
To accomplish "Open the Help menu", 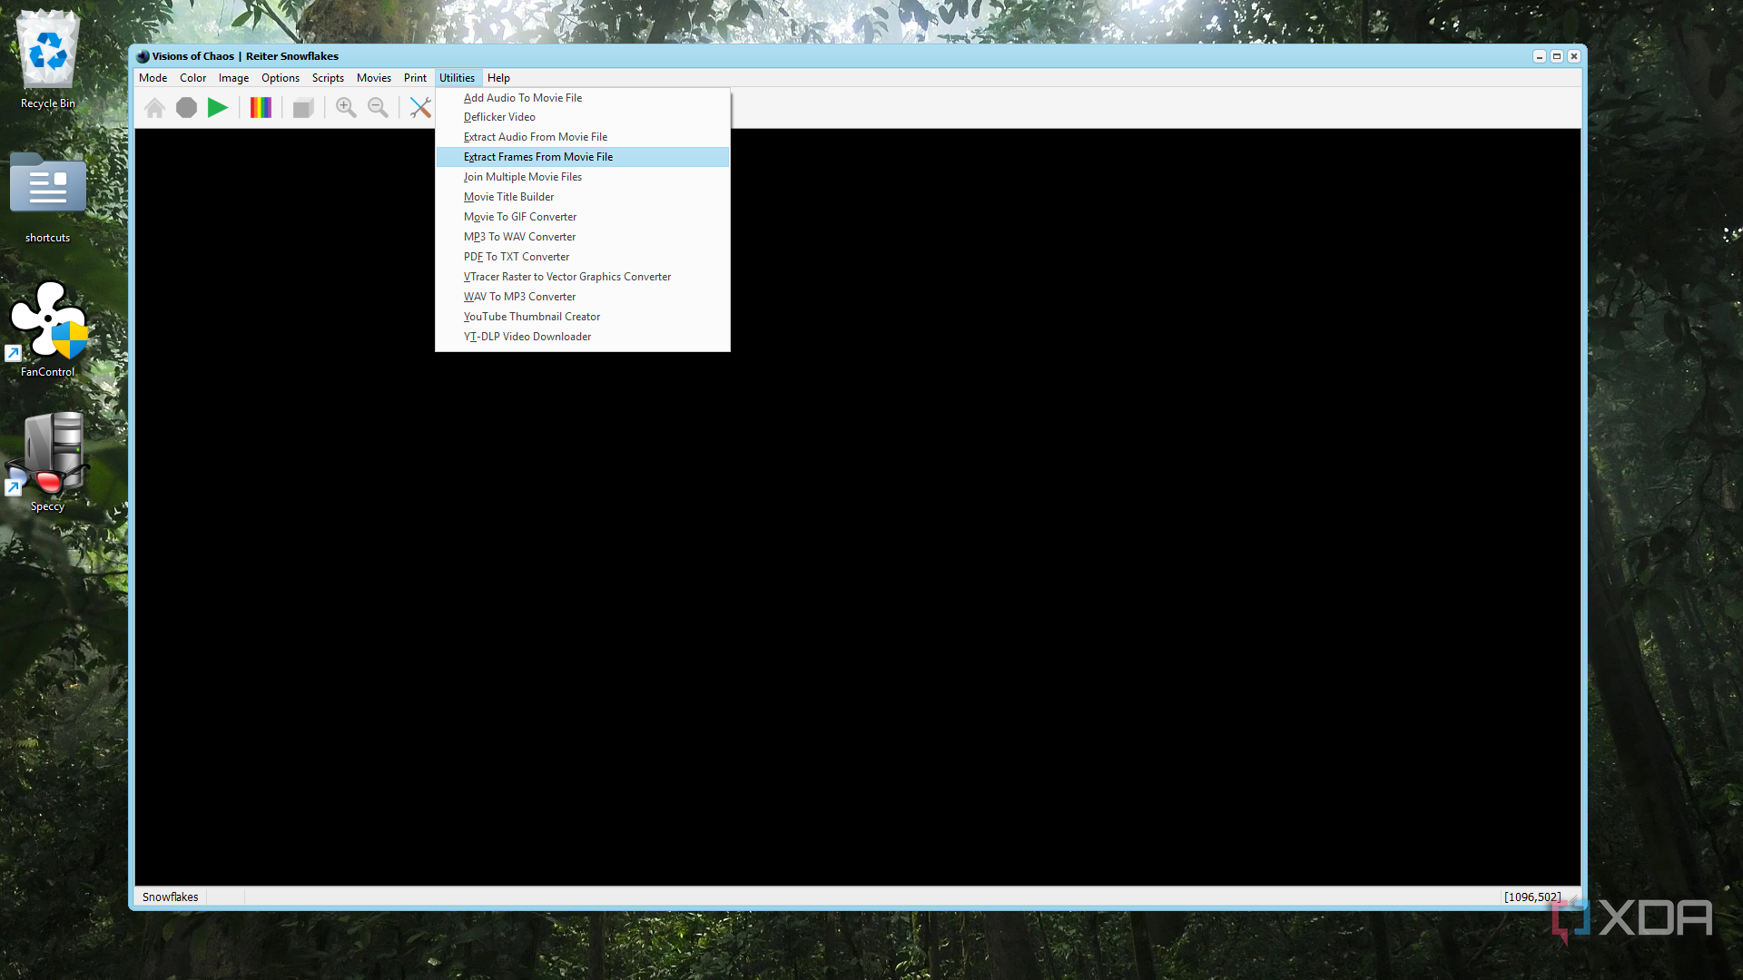I will click(x=498, y=78).
